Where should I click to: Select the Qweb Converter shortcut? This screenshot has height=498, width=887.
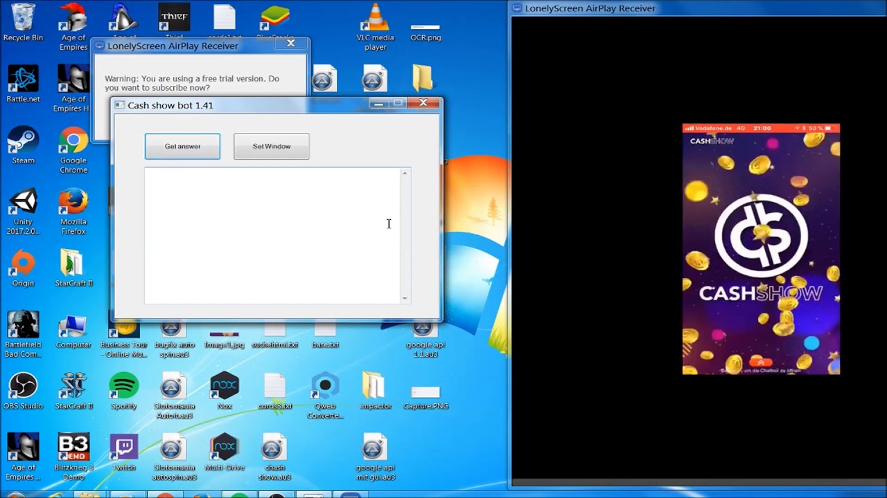pos(325,396)
